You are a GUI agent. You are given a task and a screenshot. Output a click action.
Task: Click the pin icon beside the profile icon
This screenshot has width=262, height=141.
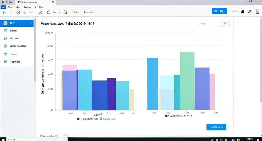pos(250,12)
